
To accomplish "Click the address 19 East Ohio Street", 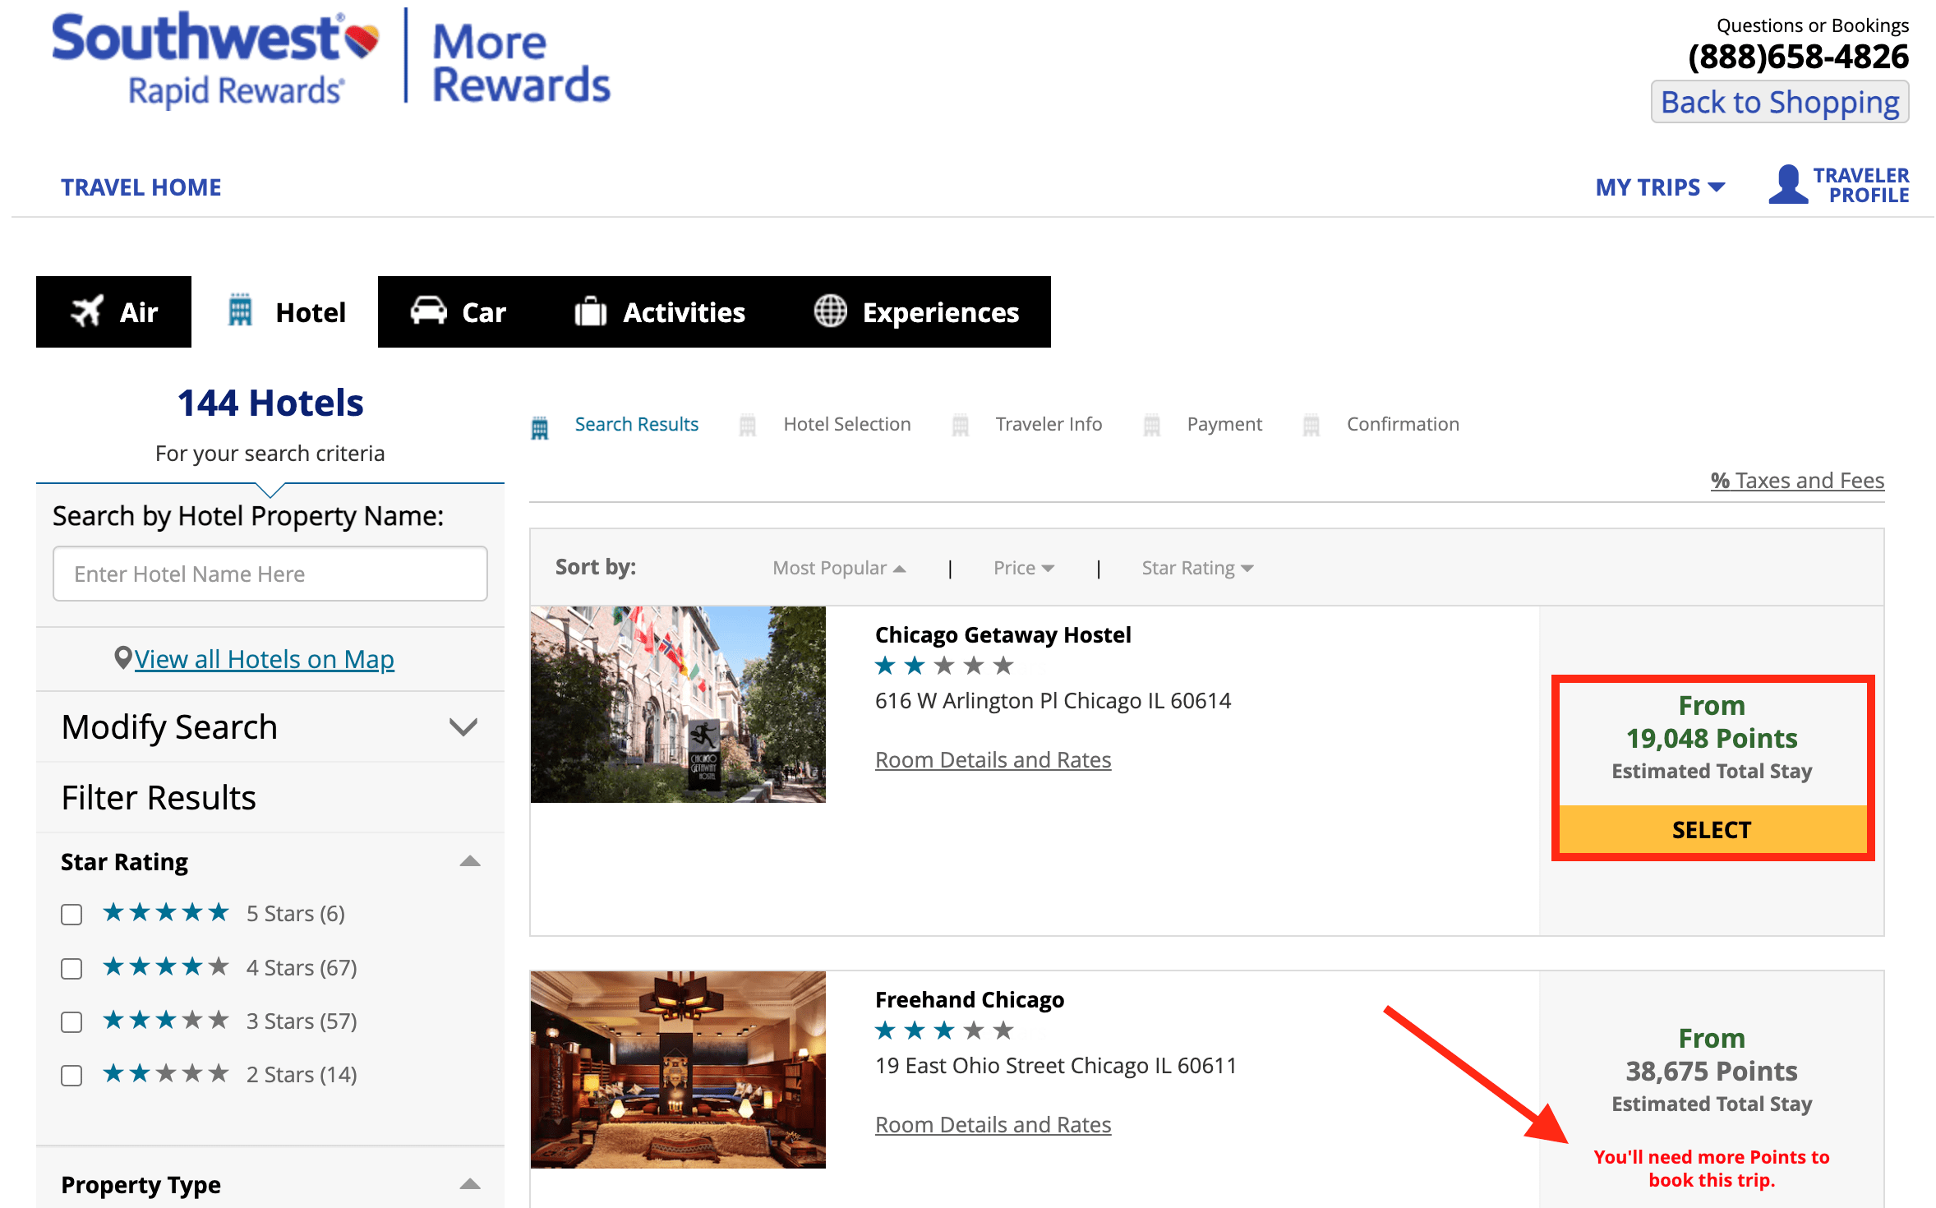I will [x=1056, y=1066].
